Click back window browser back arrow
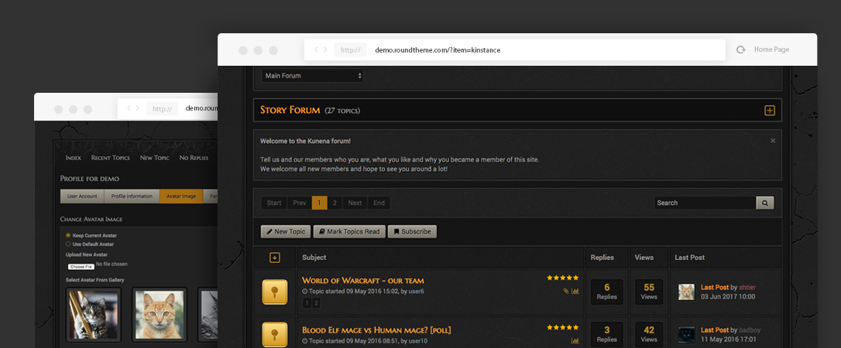The height and width of the screenshot is (348, 841). [129, 108]
